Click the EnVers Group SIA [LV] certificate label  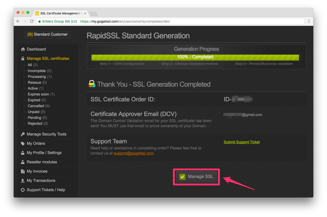[60, 21]
